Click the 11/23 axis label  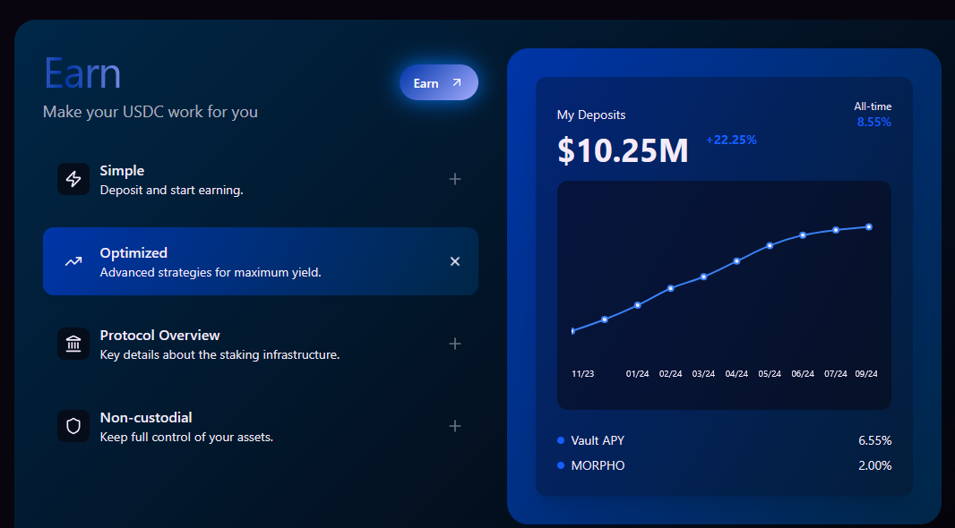click(x=583, y=373)
